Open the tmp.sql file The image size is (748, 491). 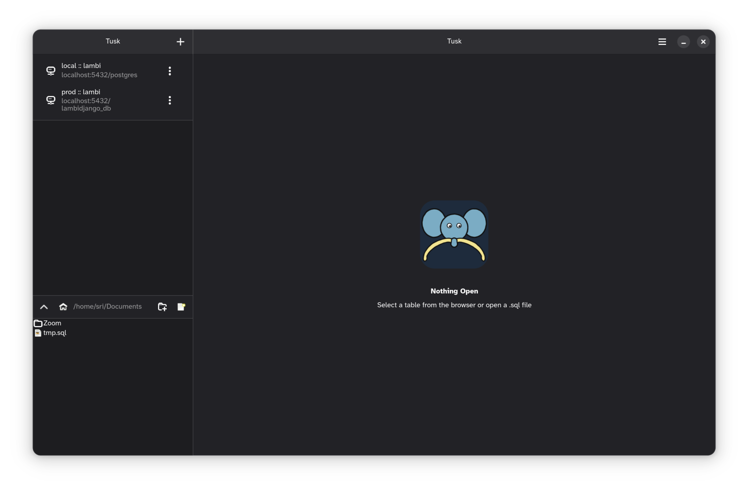54,333
